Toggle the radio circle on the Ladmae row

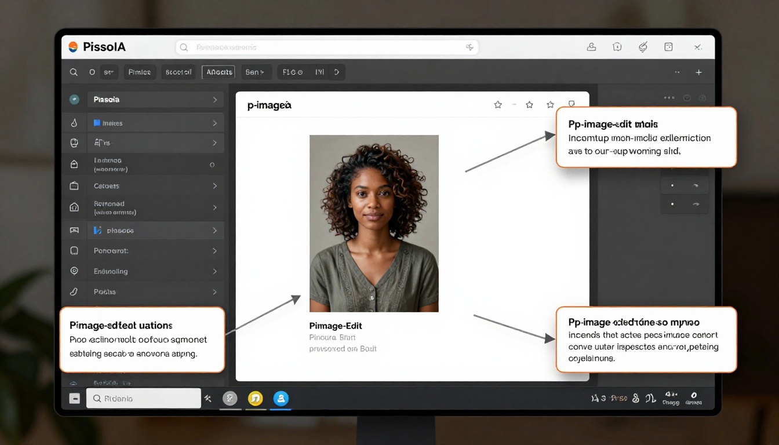[x=212, y=165]
